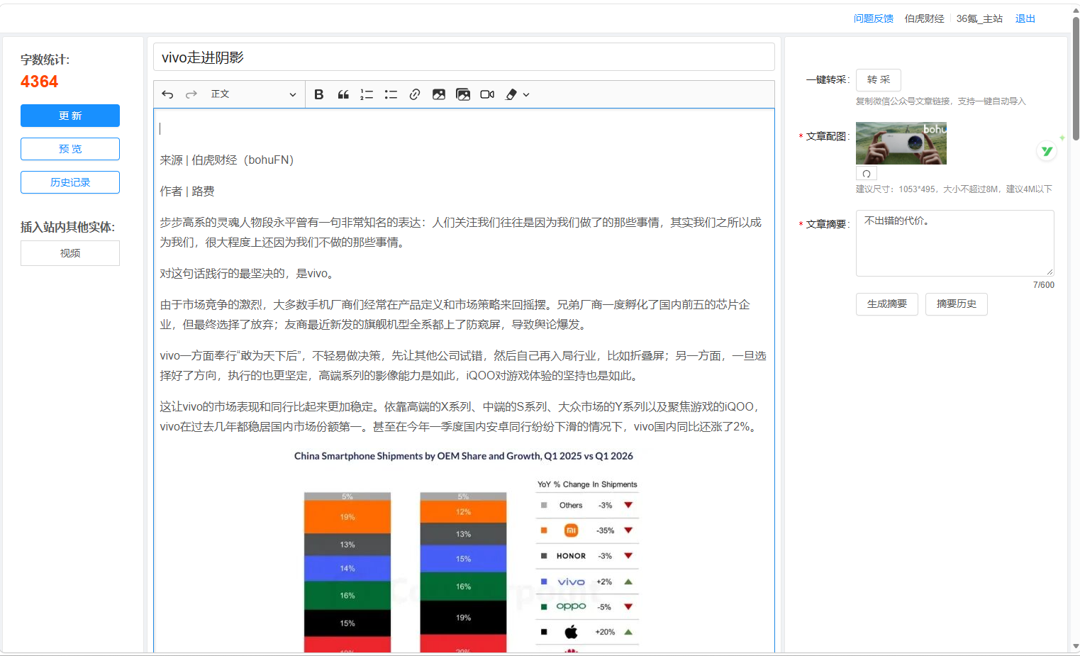
Task: Undo the last edit in the editor
Action: 167,94
